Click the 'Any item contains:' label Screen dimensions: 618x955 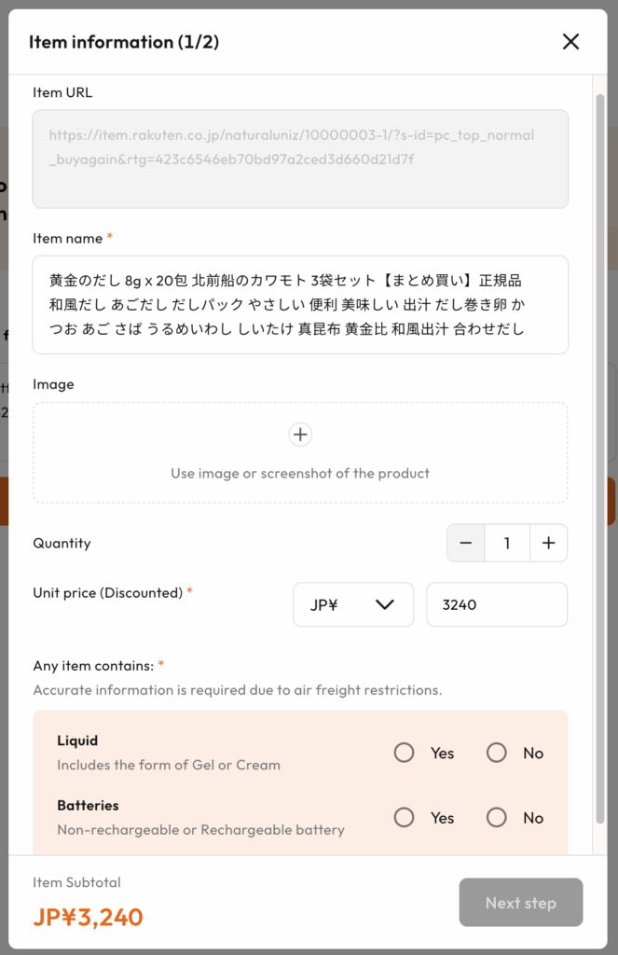click(93, 666)
